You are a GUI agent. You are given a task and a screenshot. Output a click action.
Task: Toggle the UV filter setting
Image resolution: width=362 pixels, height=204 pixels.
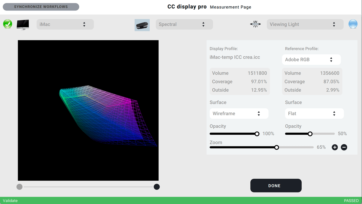pos(256,24)
